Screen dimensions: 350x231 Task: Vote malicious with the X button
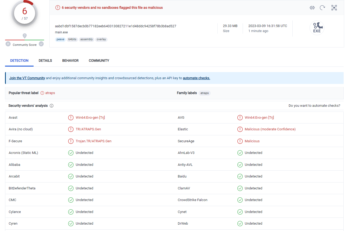(x=8, y=44)
